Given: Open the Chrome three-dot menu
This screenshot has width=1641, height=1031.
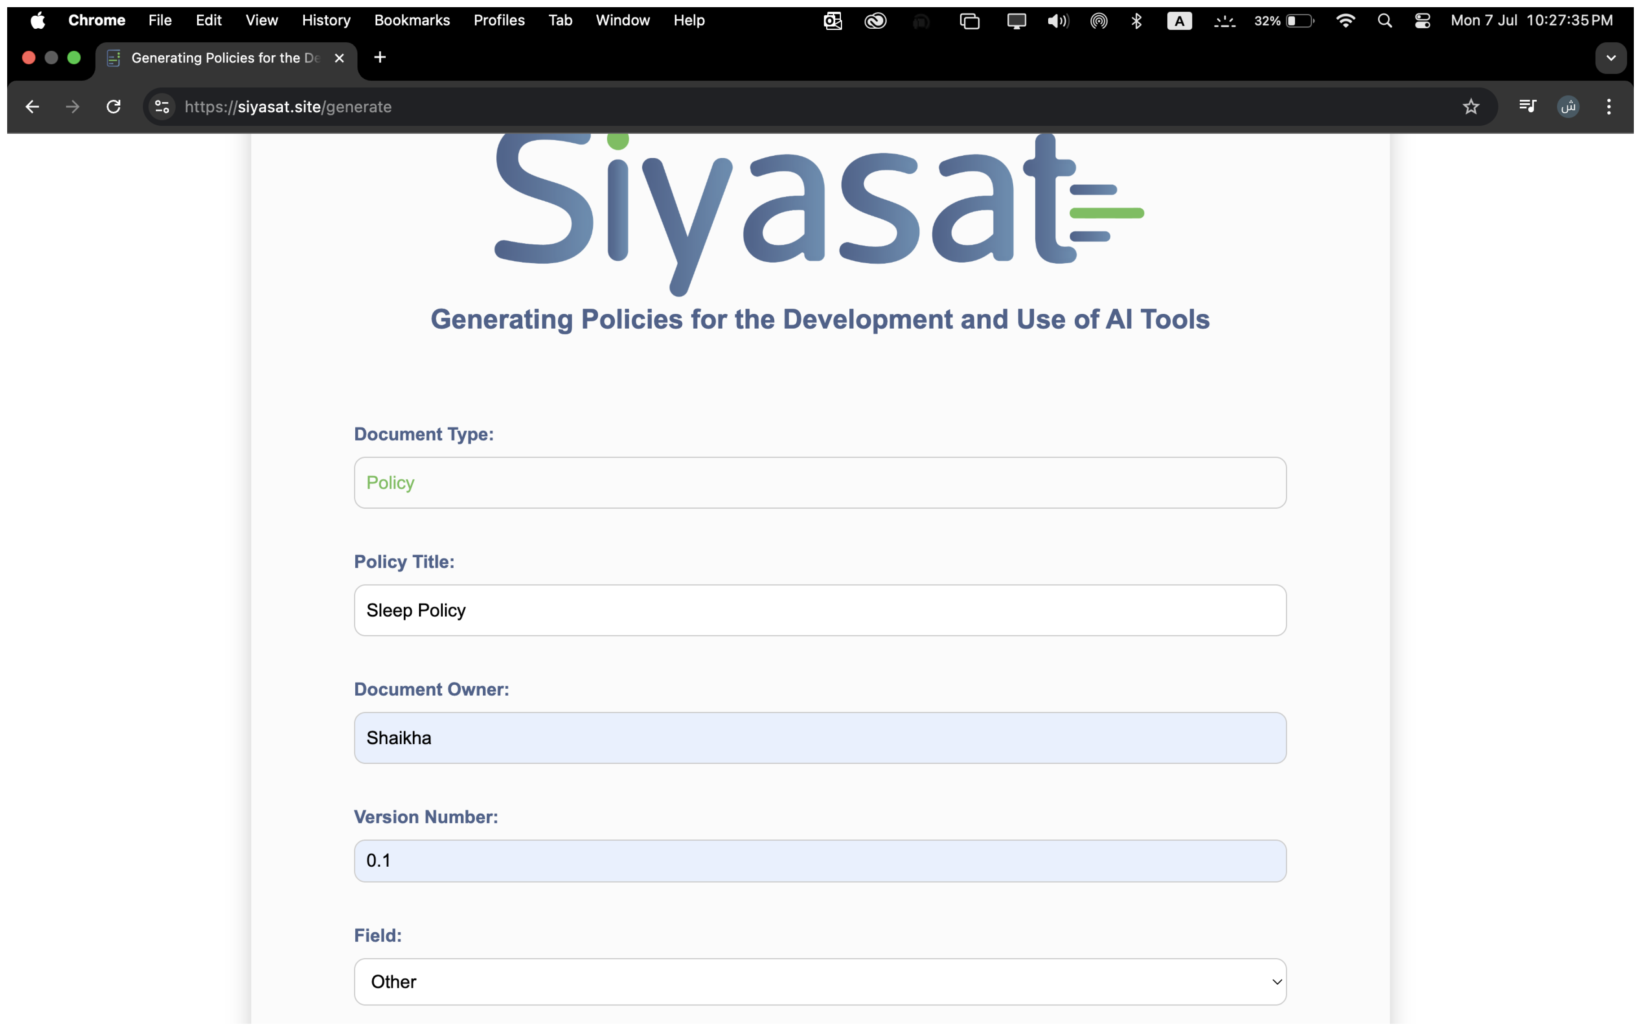Looking at the screenshot, I should pos(1608,106).
